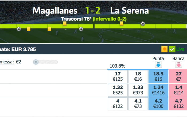Image resolution: width=187 pixels, height=117 pixels.
Task: Lay the first selection at 27
Action: coord(178,76)
